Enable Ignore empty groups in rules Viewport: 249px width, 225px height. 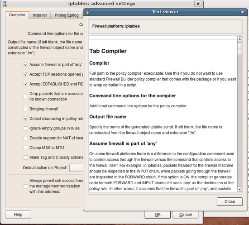[x=26, y=129]
